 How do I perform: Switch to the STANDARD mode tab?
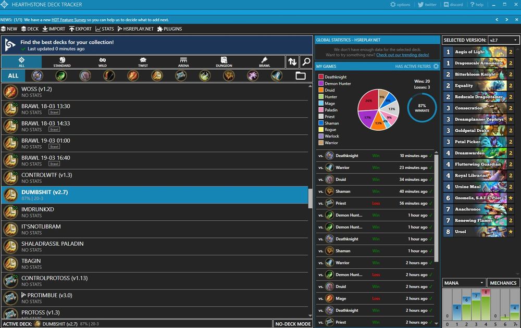click(62, 62)
